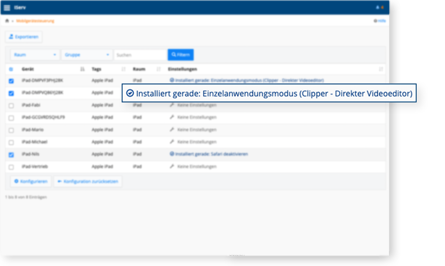
Task: Open the notifications bell in the header
Action: click(378, 8)
